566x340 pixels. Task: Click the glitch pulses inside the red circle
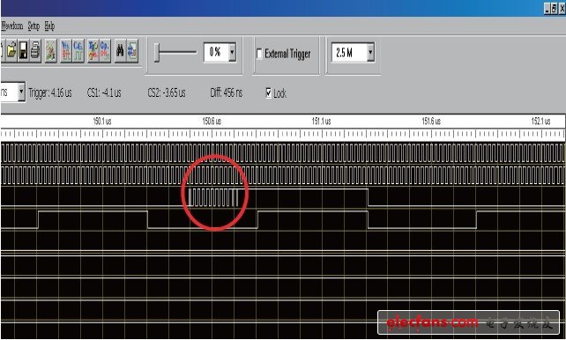pos(213,197)
